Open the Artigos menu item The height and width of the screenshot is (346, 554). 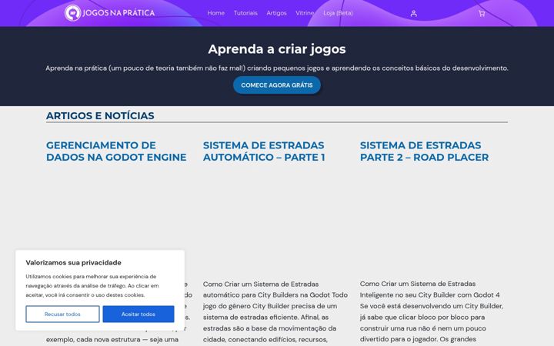[276, 13]
